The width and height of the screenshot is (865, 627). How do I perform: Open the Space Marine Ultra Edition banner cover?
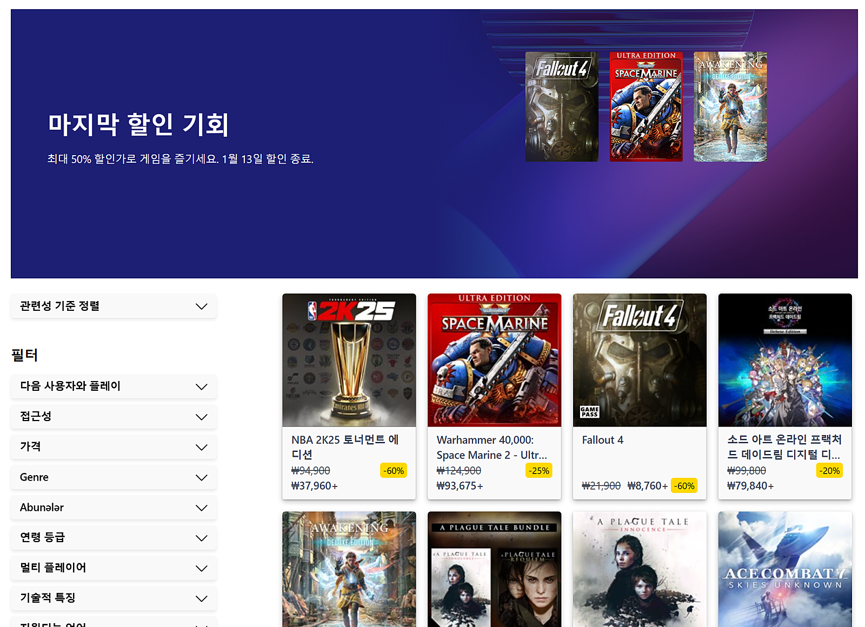point(646,106)
